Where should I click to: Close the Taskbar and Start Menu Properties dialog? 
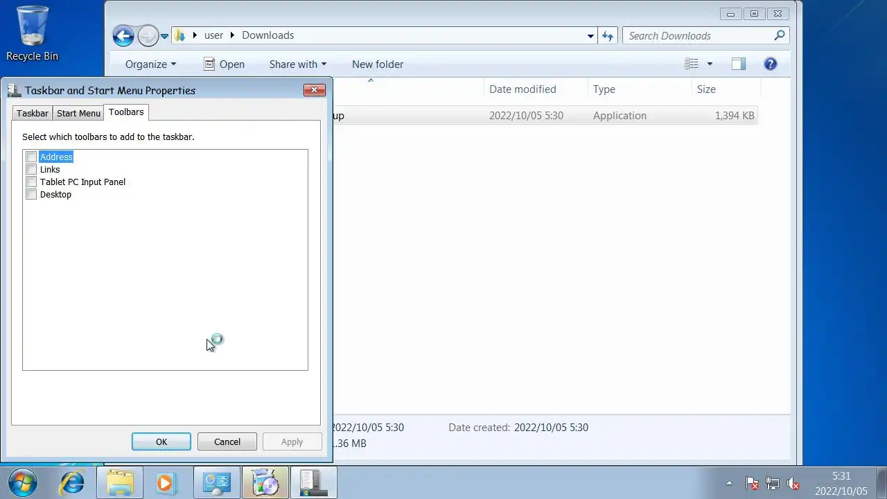[x=315, y=90]
